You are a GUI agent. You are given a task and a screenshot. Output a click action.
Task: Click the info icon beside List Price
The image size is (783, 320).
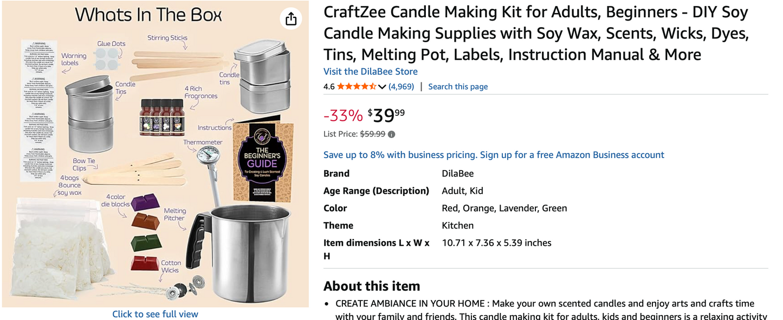click(391, 134)
